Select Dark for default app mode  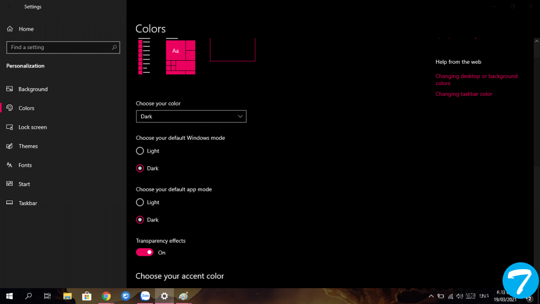140,220
